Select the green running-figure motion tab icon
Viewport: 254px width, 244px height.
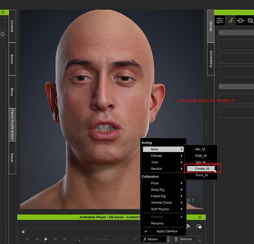(231, 20)
